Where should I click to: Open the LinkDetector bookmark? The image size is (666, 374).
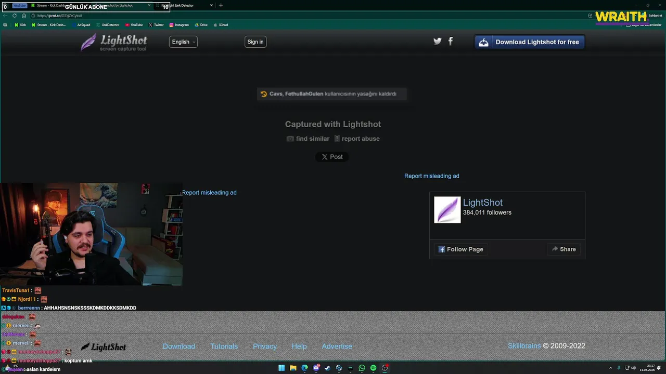click(108, 25)
